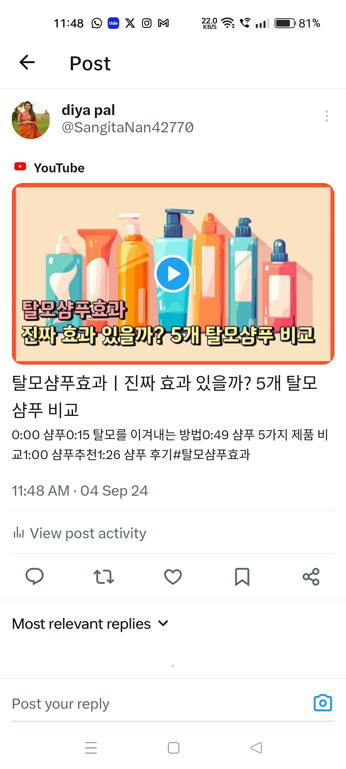Go back using the arrow icon

tap(27, 62)
